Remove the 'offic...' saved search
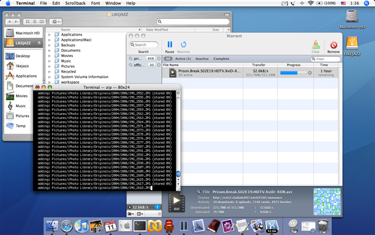 [158, 65]
